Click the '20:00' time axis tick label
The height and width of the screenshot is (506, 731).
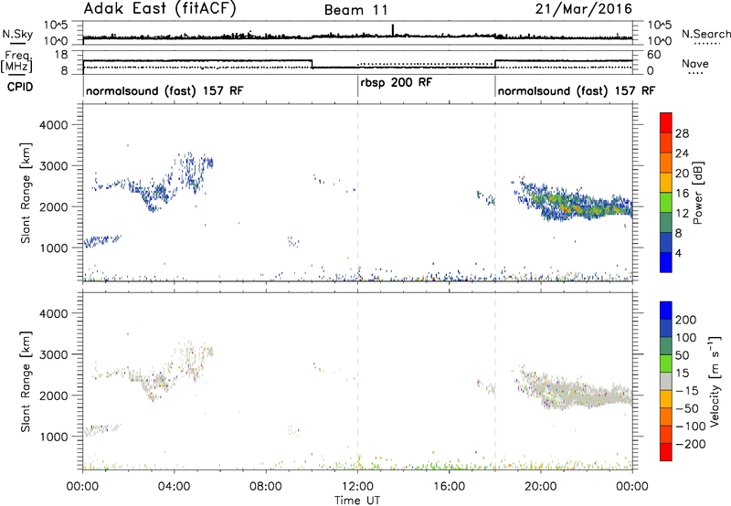[541, 487]
